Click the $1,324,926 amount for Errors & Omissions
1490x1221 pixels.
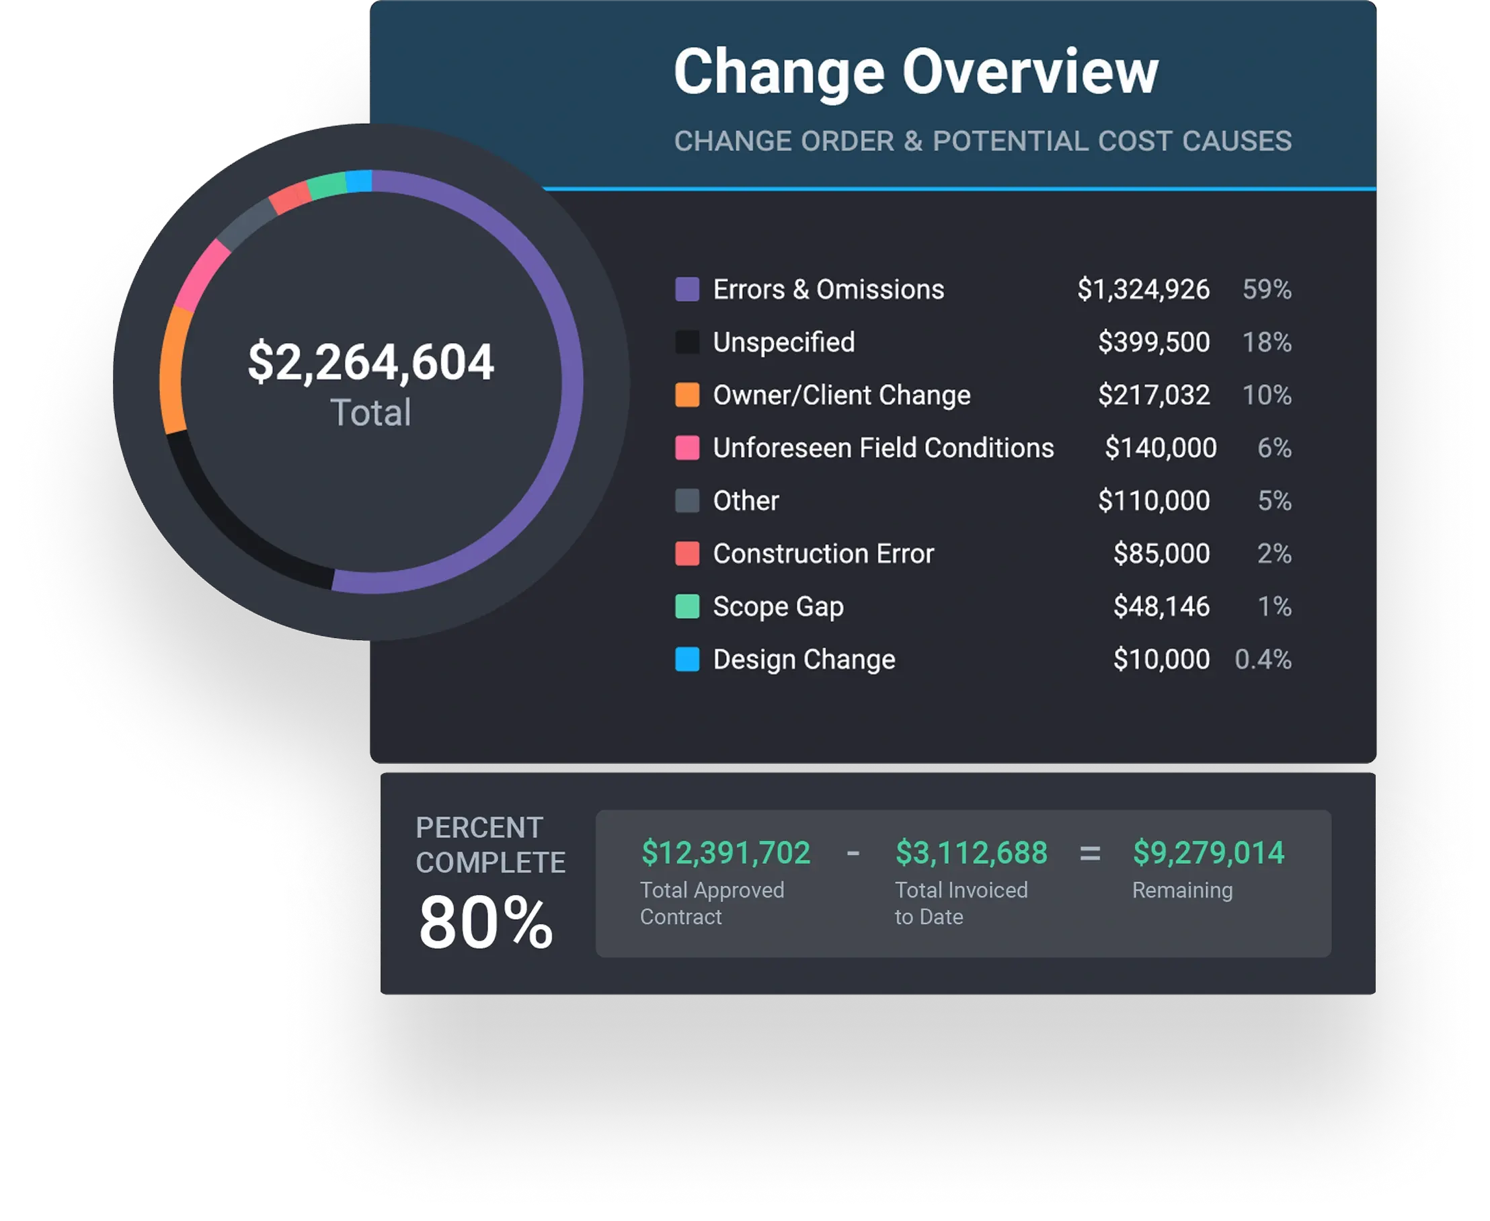pos(1143,290)
